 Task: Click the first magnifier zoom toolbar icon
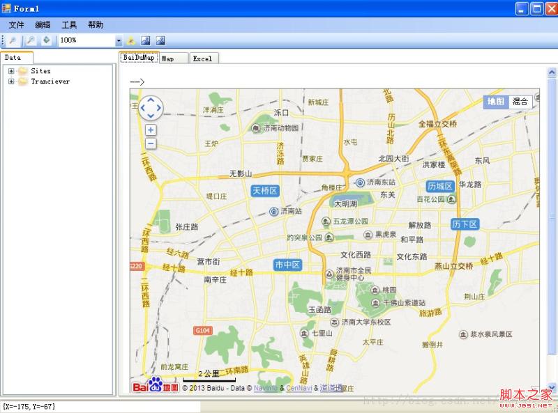point(13,40)
